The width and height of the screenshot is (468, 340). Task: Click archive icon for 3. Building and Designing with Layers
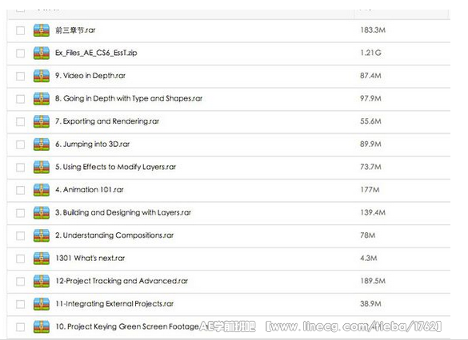(42, 213)
